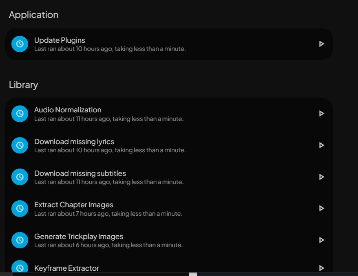Open the Update Plugins task title
Screen dimensions: 358x276
(x=60, y=40)
